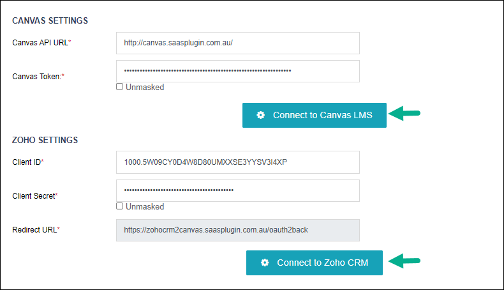Image resolution: width=504 pixels, height=290 pixels.
Task: Connect to Canvas LMS button text
Action: [x=323, y=115]
